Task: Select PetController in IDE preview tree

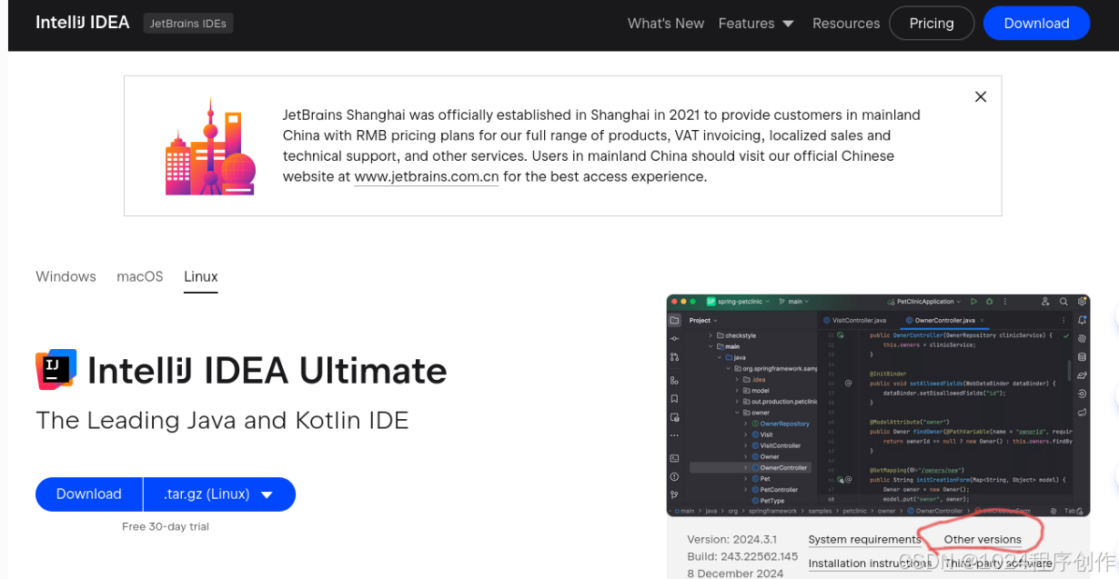Action: tap(775, 490)
